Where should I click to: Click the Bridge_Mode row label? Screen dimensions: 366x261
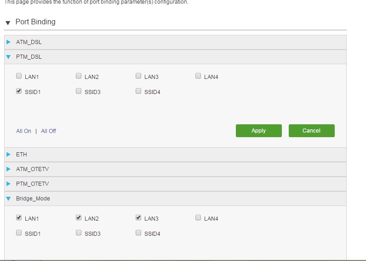pos(33,199)
